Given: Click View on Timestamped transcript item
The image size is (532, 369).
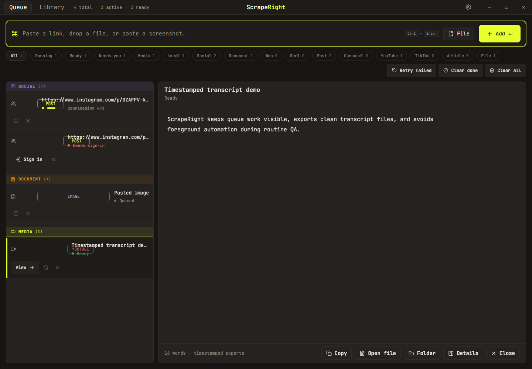Looking at the screenshot, I should coord(25,268).
